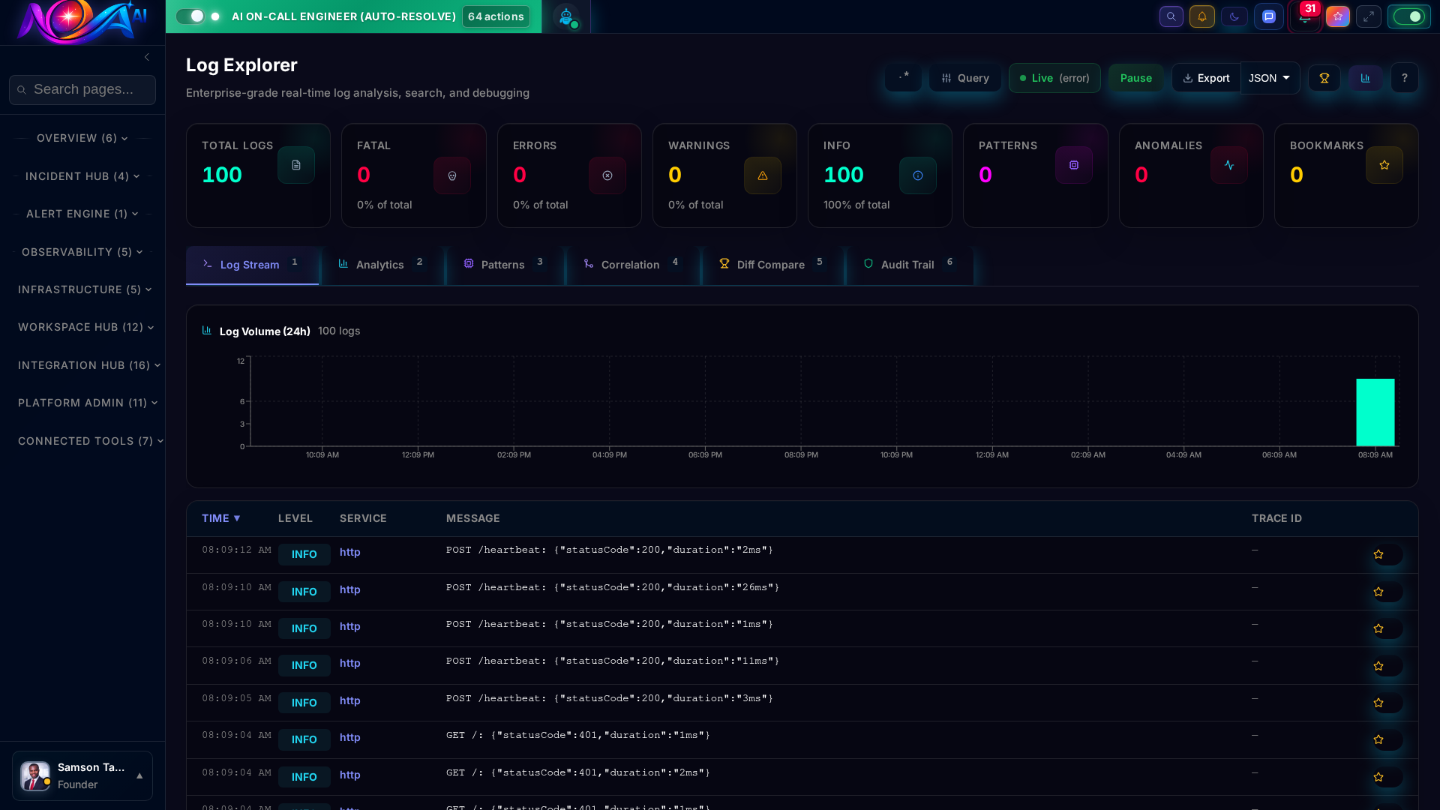Open the trophy achievements panel
The width and height of the screenshot is (1440, 810).
click(x=1324, y=78)
